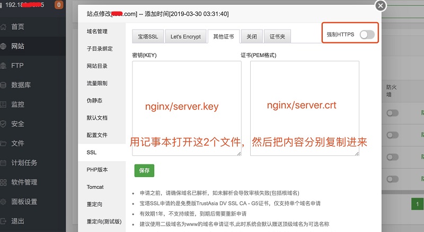Open PHP版本 settings
424x232 pixels.
[102, 170]
